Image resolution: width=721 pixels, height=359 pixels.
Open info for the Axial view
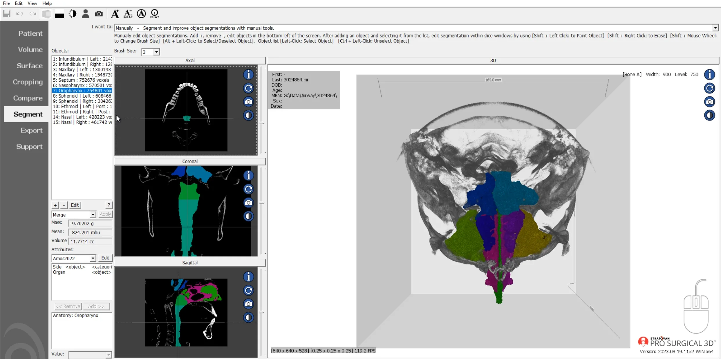[248, 75]
